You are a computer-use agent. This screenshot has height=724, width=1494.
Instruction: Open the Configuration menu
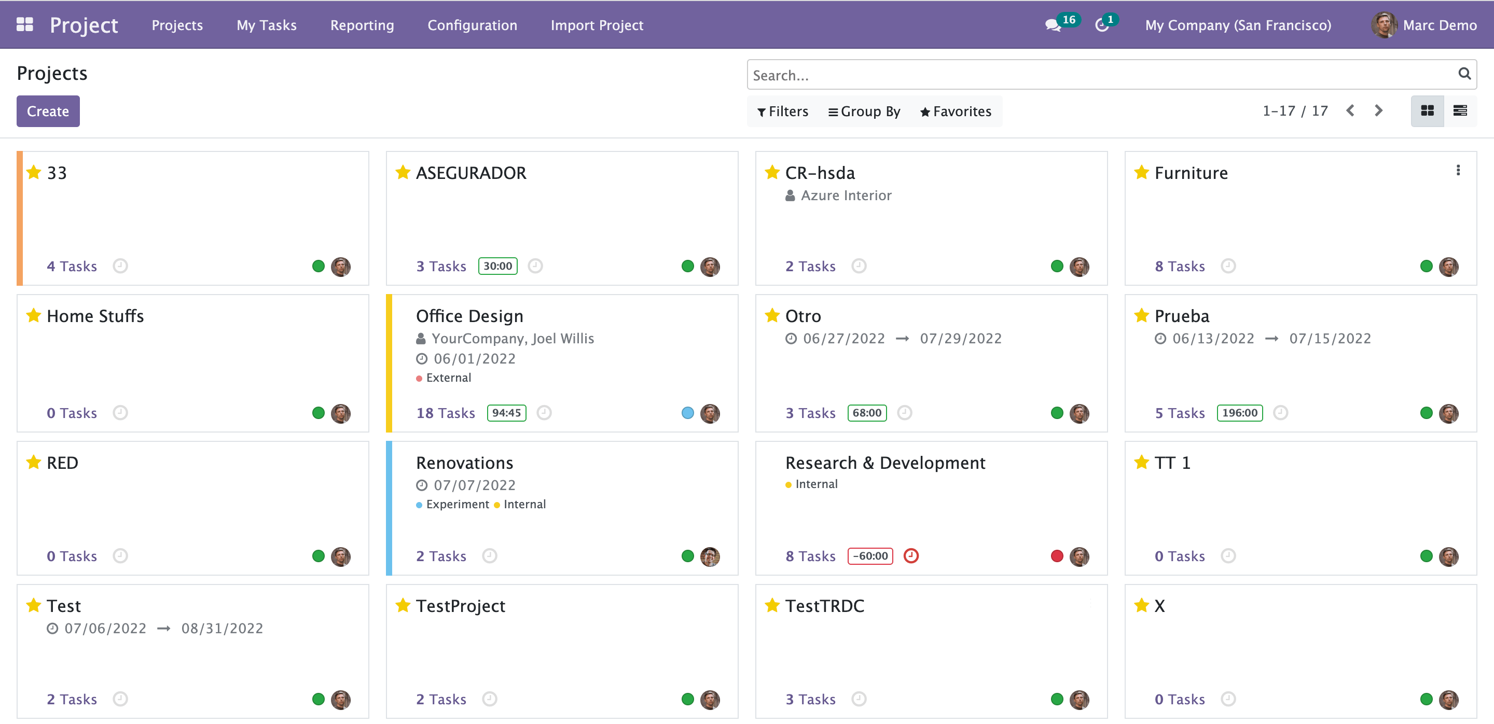(472, 25)
